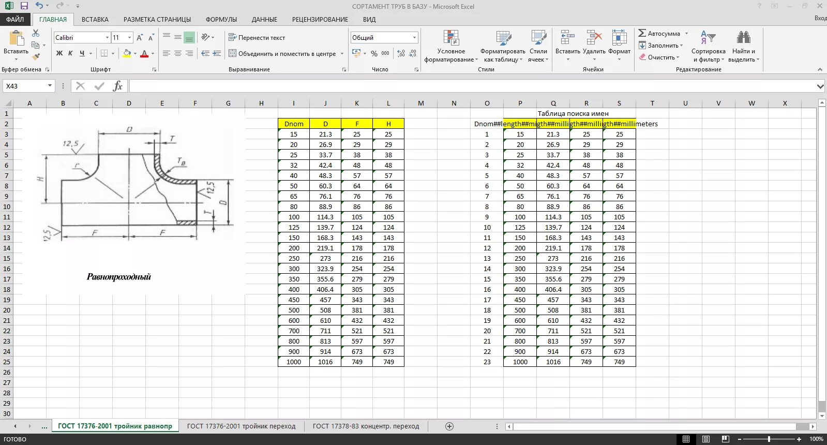827x445 pixels.
Task: Open sheet ГОСТ 17376-2001 тройник переход
Action: [x=241, y=426]
